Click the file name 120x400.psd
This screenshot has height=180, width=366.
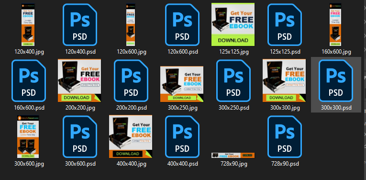[80, 52]
